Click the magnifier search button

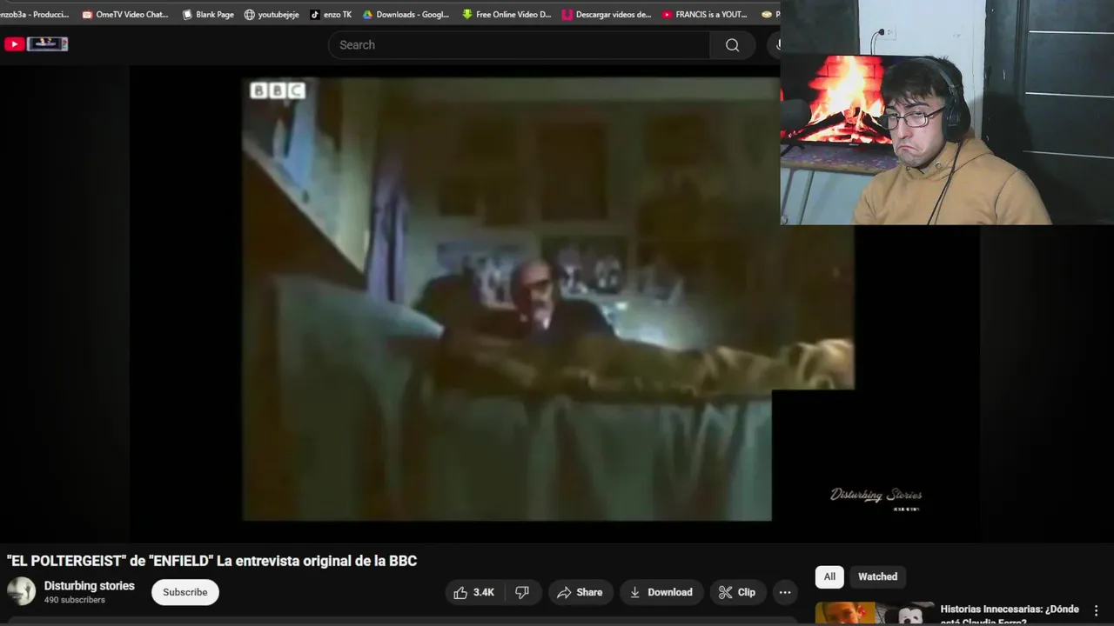coord(732,45)
